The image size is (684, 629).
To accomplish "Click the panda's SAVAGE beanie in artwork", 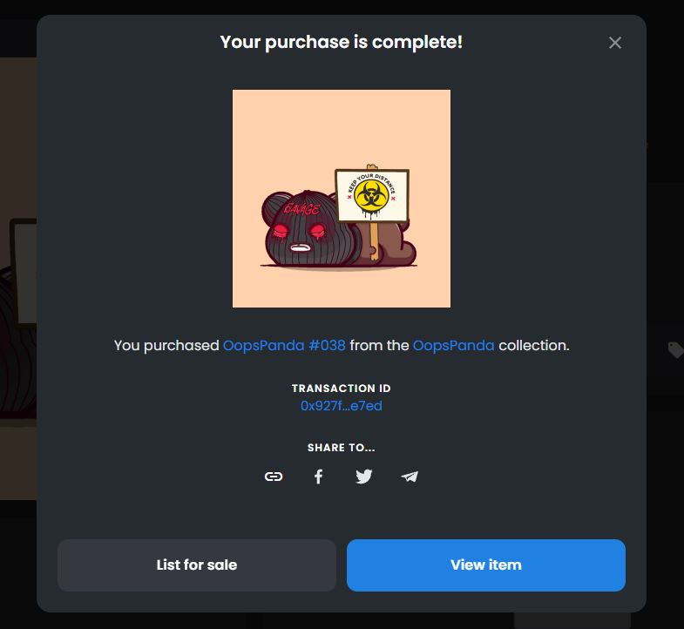I will [301, 207].
